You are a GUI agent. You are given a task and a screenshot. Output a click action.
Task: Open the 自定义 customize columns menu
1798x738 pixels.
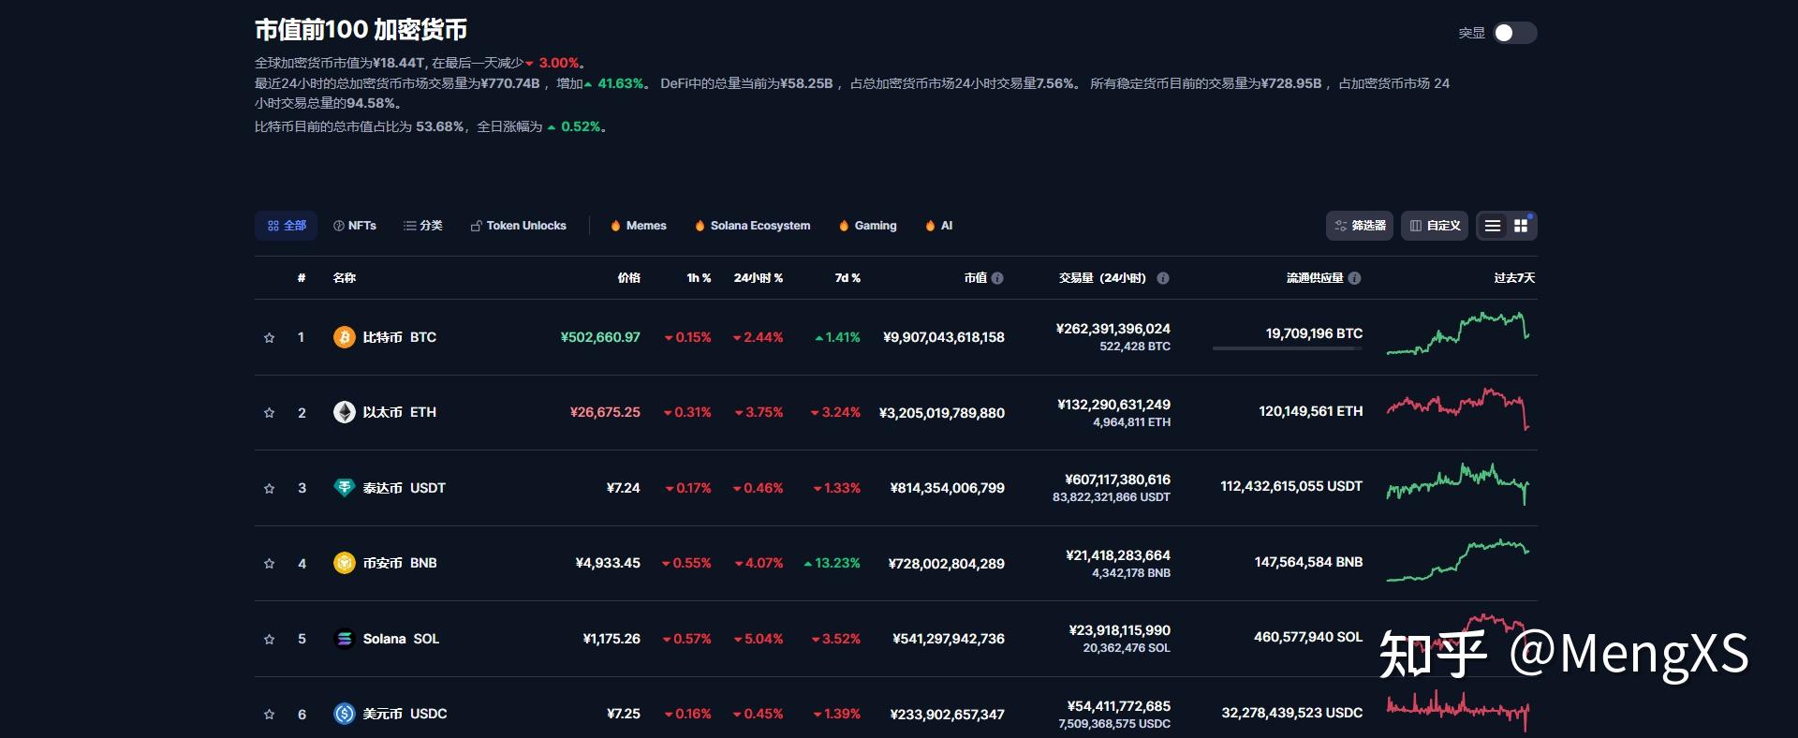pos(1435,226)
